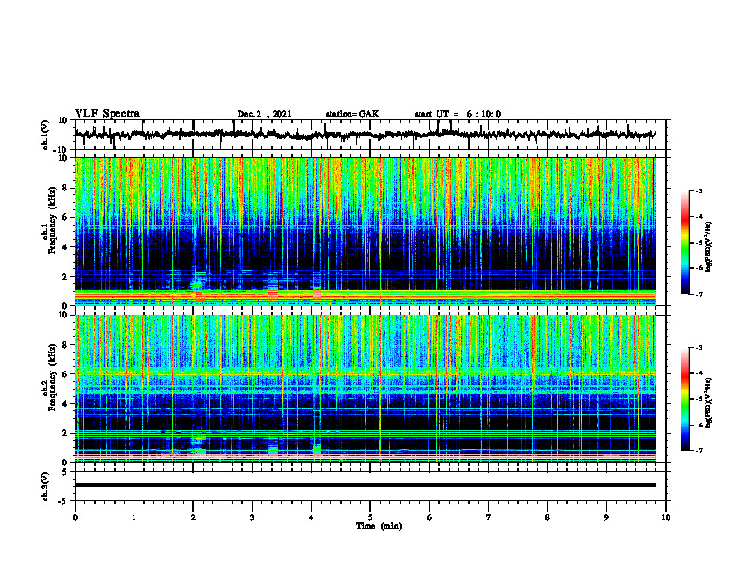Click the "2" kHz tick on ch.2 frequency axis
The height and width of the screenshot is (580, 750).
pyautogui.click(x=66, y=433)
